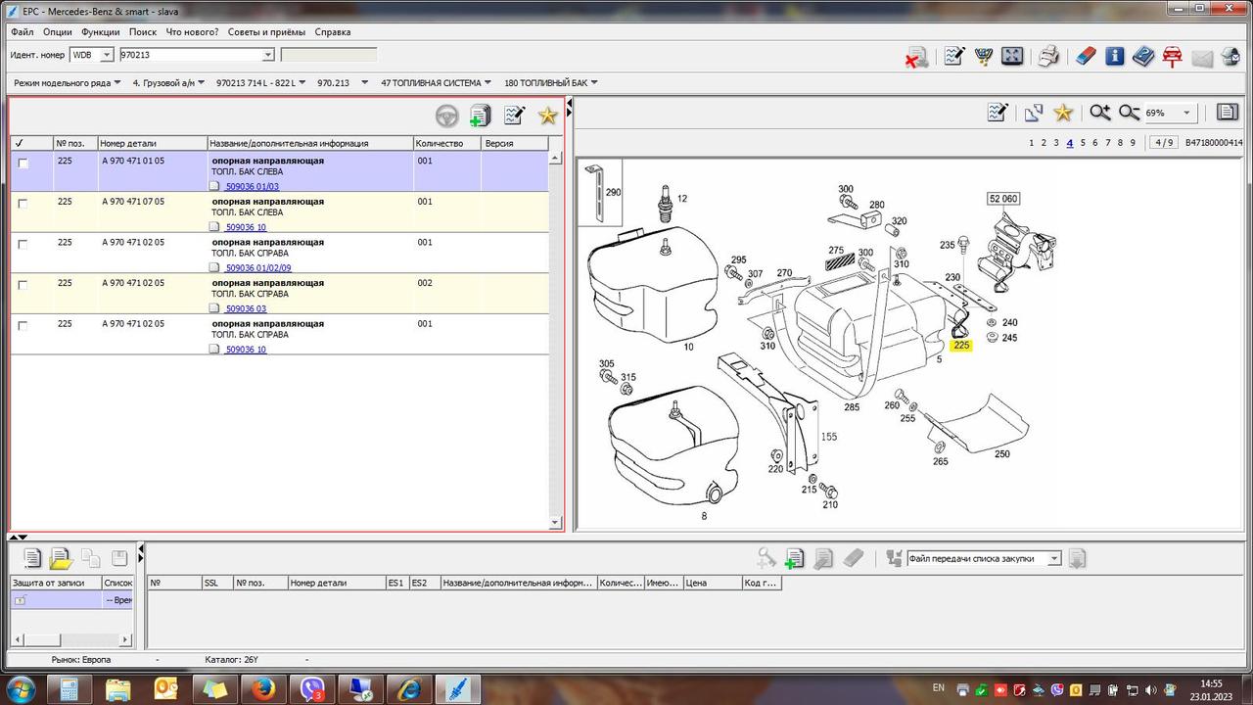Tick checkbox for row with last 509036 10 link
1253x705 pixels.
pos(23,326)
